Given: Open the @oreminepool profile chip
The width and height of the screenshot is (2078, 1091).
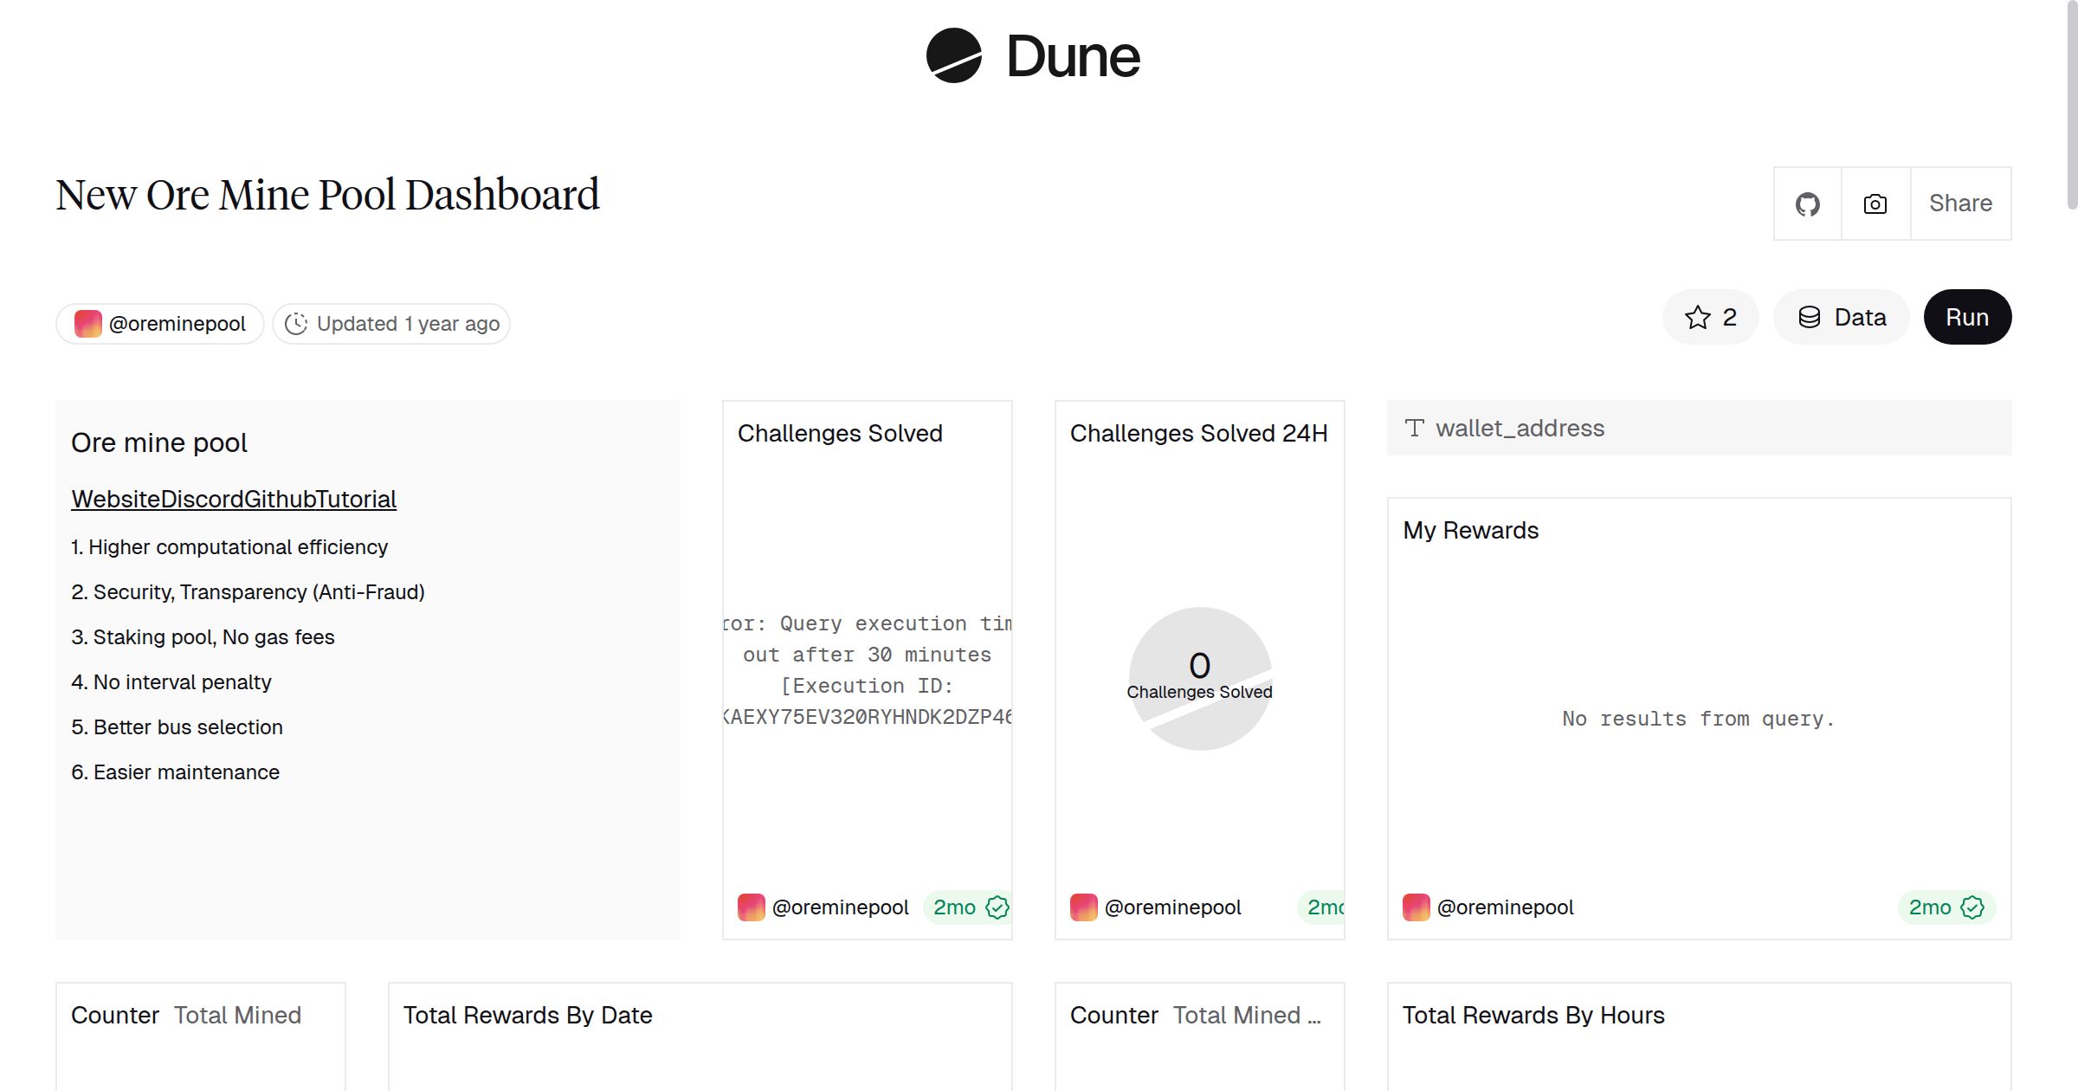Looking at the screenshot, I should (159, 323).
